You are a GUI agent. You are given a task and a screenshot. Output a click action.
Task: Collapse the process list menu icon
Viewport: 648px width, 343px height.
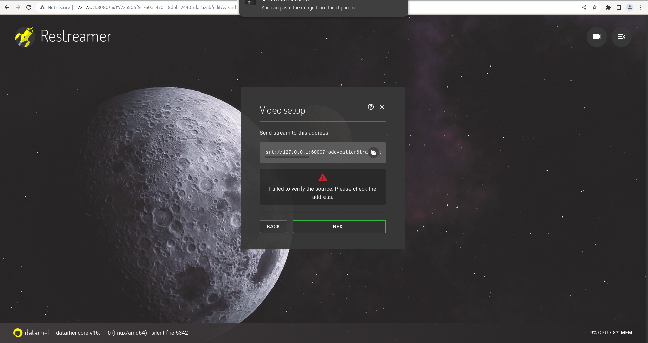[621, 37]
